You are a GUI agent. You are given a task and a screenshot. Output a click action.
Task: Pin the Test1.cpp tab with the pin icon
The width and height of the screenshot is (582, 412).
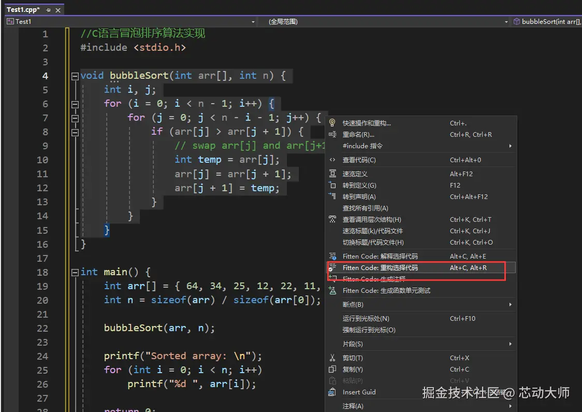pyautogui.click(x=48, y=10)
